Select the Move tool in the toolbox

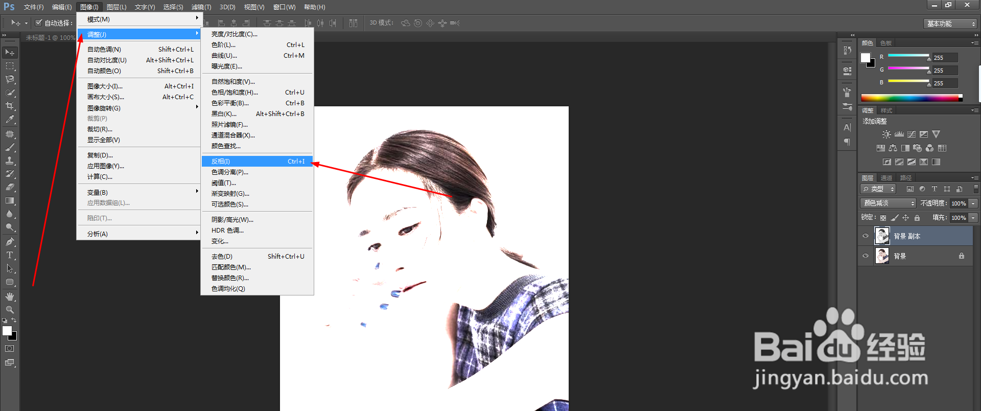point(10,53)
